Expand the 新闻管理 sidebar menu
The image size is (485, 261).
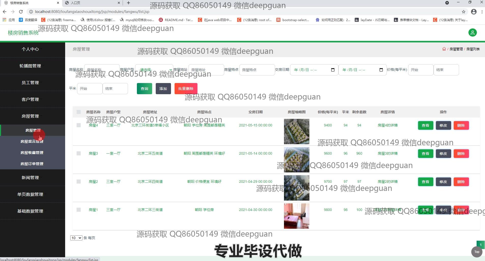(x=30, y=177)
